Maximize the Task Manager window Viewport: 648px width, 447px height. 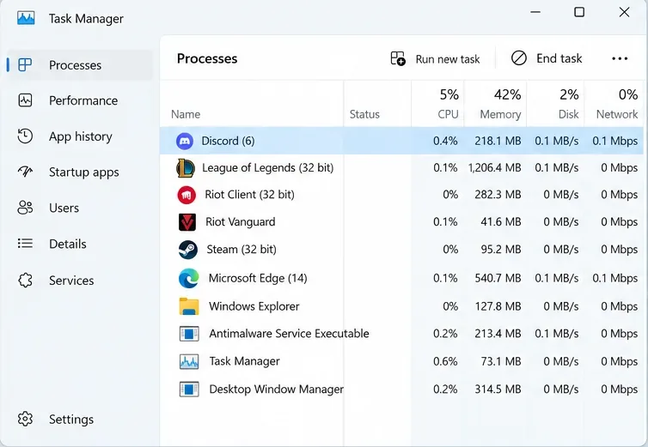tap(579, 12)
